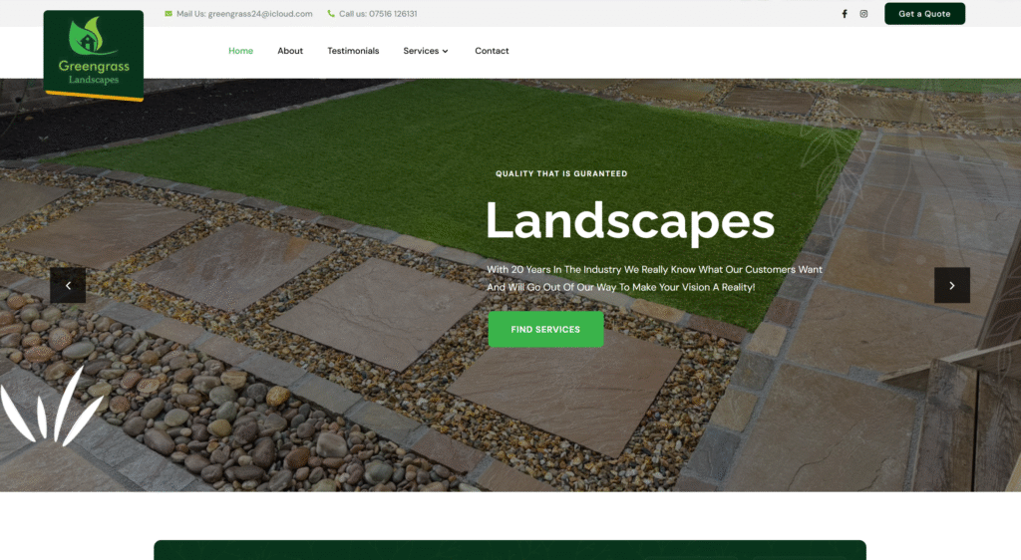Image resolution: width=1021 pixels, height=560 pixels.
Task: Click the dark green banner below hero
Action: click(510, 550)
